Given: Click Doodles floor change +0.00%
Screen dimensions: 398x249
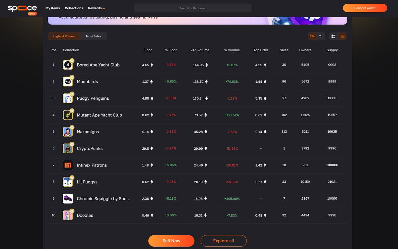Looking at the screenshot, I should tap(171, 215).
